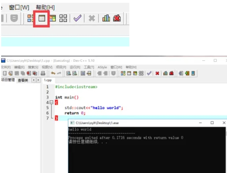
Task: Click the Save icon in Dev-C++ toolbar
Action: click(17, 73)
